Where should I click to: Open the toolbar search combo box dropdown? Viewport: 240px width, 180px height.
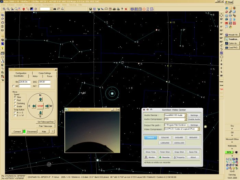[x=51, y=9]
